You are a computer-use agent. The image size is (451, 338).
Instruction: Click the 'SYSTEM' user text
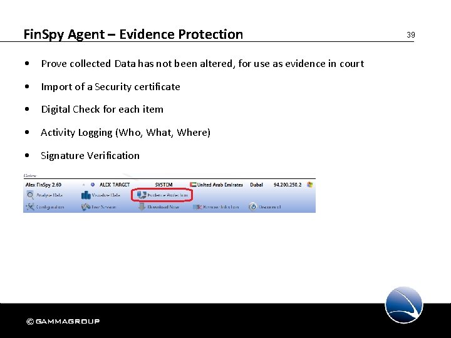(x=163, y=185)
